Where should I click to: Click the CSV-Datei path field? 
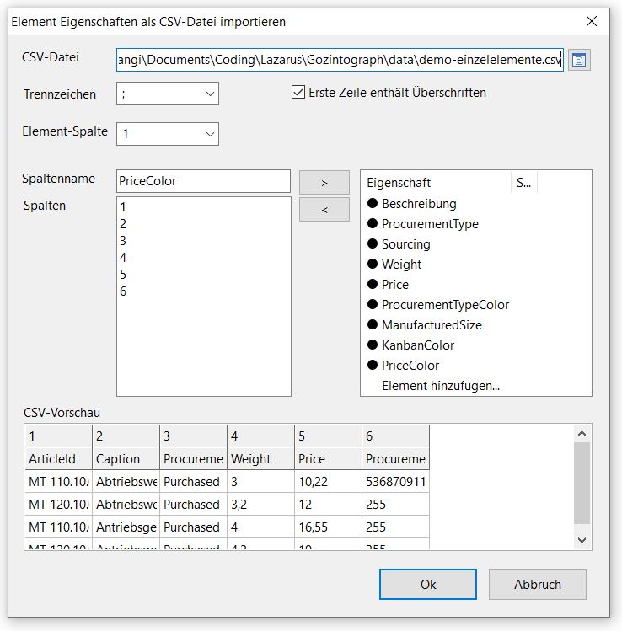340,60
